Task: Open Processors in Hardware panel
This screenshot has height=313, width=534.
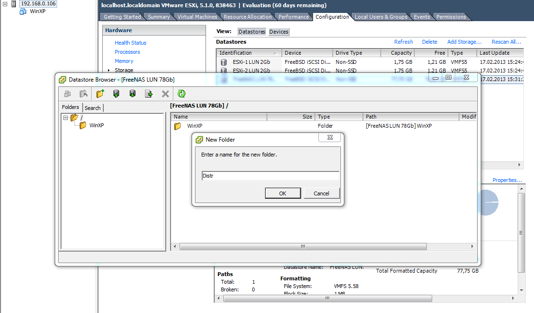Action: point(127,52)
